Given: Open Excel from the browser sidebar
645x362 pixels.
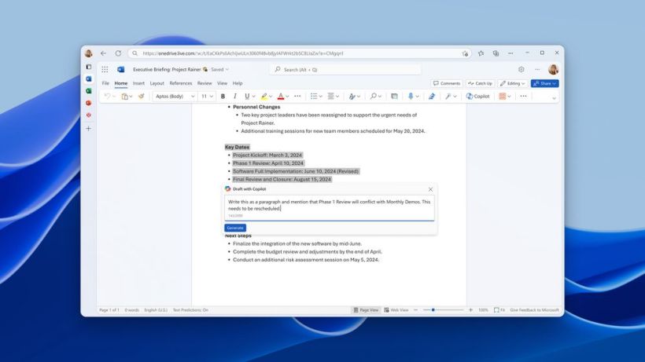Looking at the screenshot, I should [x=88, y=91].
